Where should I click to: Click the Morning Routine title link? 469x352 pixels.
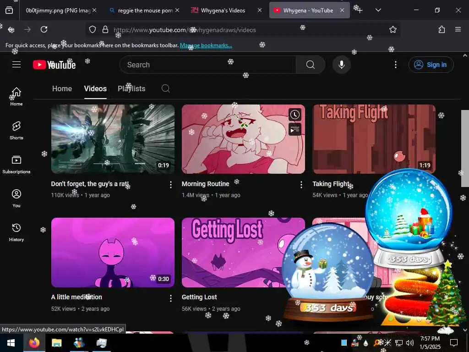coord(206,184)
